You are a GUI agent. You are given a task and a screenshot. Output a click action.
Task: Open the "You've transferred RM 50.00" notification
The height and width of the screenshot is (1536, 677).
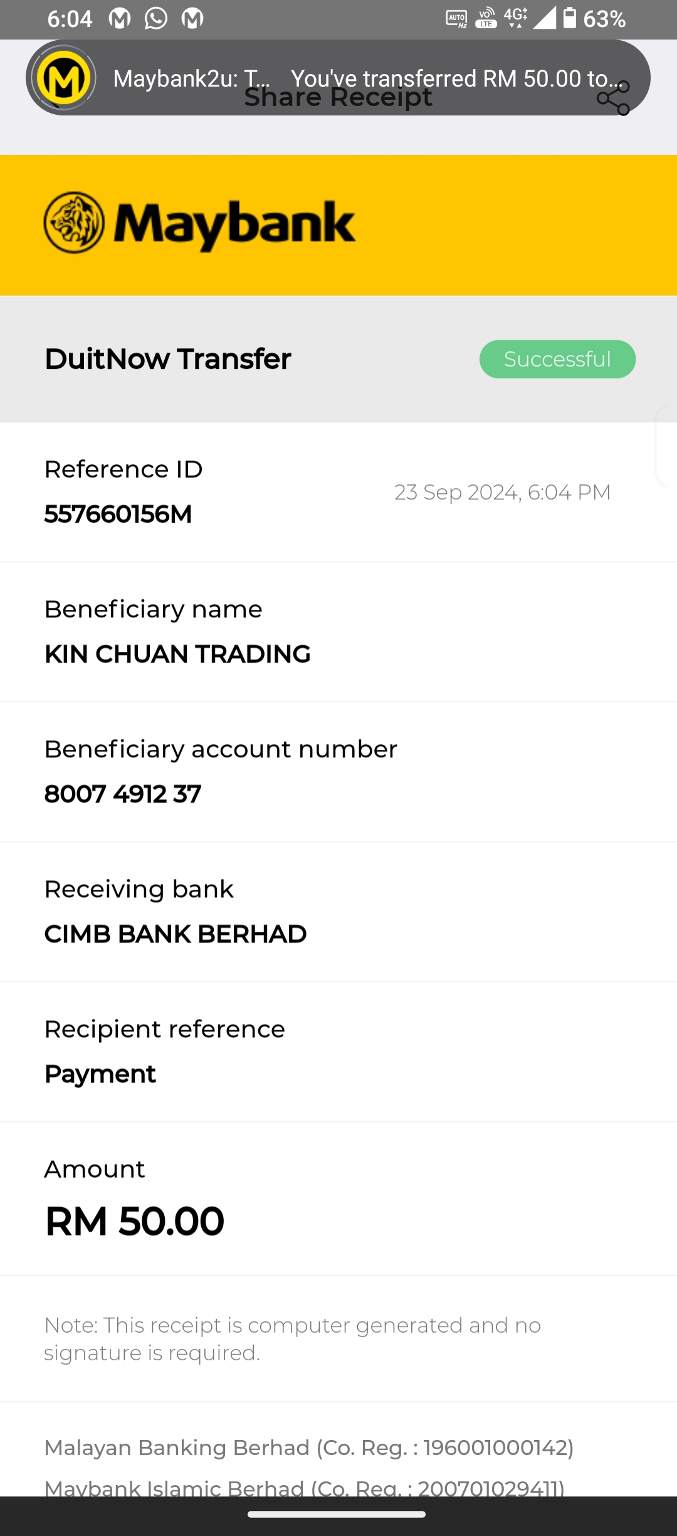click(x=458, y=78)
